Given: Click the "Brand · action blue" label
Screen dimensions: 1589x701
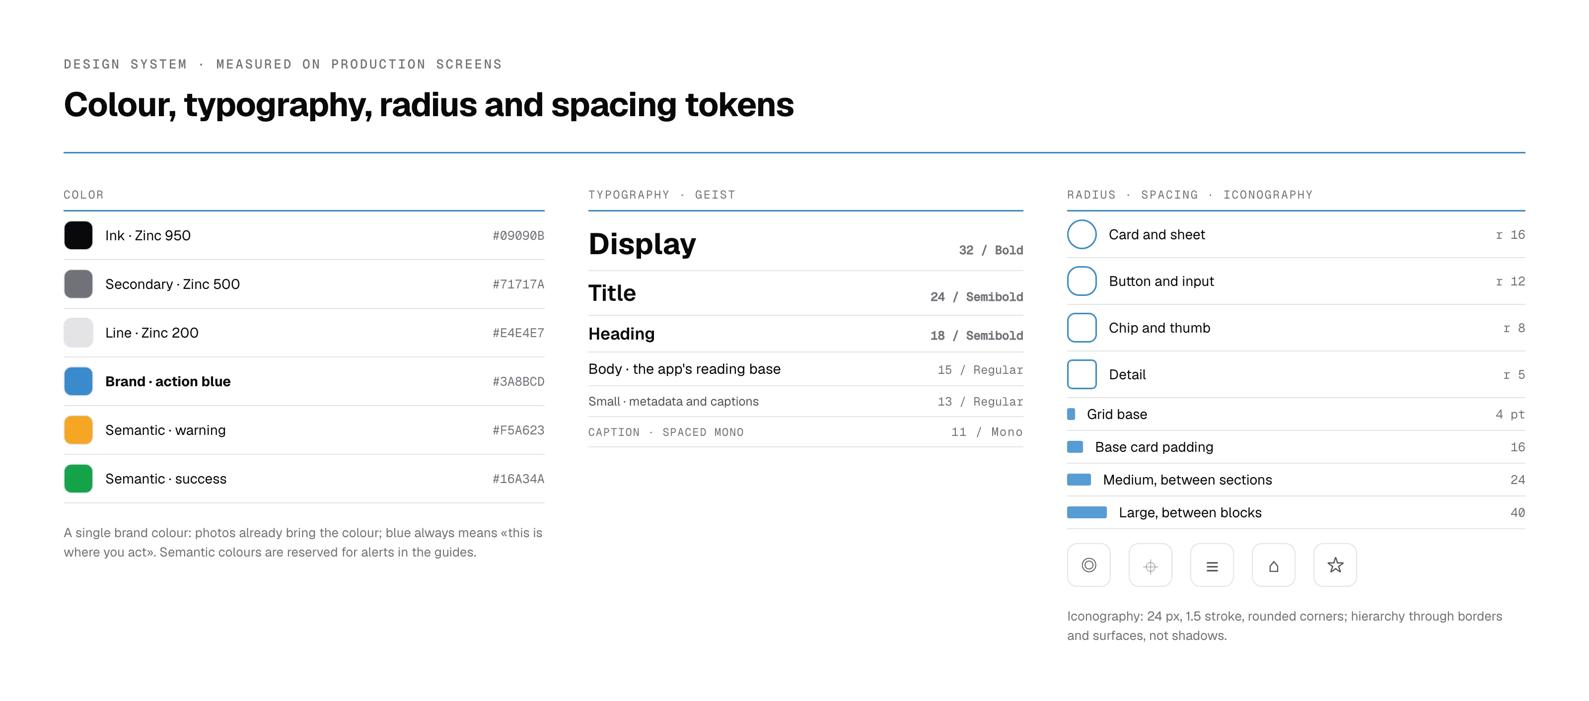Looking at the screenshot, I should tap(168, 382).
